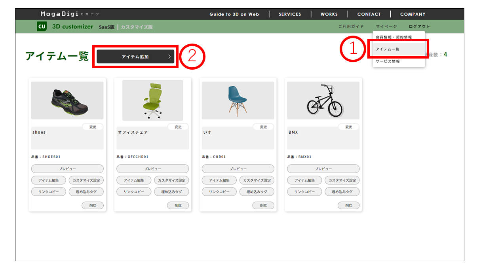Viewport: 479px width, 269px height.
Task: Open カスタマイズ設定 for the BMX item
Action: click(342, 180)
